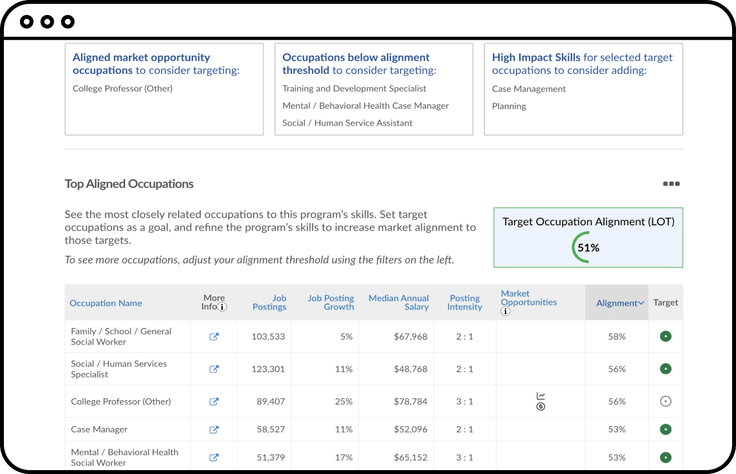The height and width of the screenshot is (474, 736).
Task: Open Case Manager external info link
Action: [x=214, y=429]
